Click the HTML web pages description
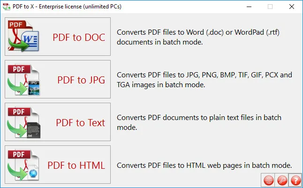This screenshot has width=303, height=188. point(204,165)
